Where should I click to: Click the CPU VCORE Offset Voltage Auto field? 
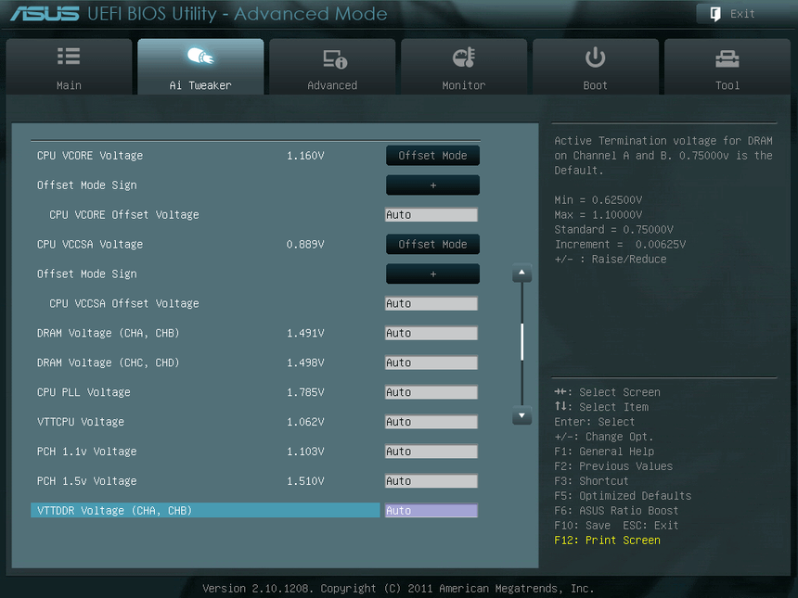[431, 214]
